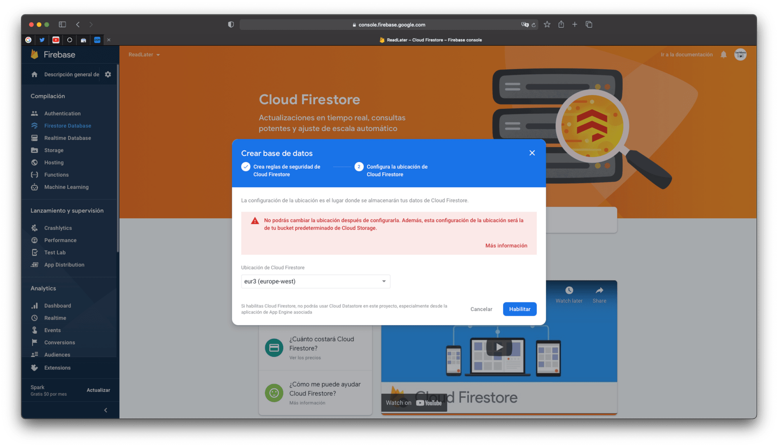
Task: Open Realtime Database section
Action: pyautogui.click(x=68, y=138)
